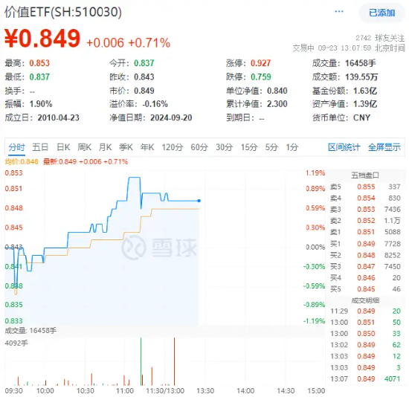Click the 今开 value 0.837
Screen dimensions: 409x397
[x=144, y=63]
